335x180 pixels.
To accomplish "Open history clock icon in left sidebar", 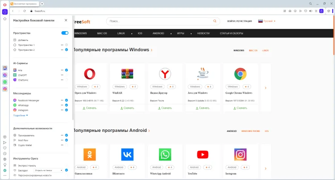I will pyautogui.click(x=5, y=154).
